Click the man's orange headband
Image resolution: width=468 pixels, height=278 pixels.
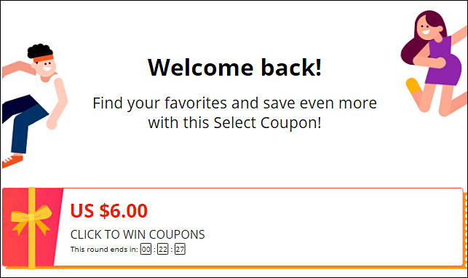[43, 58]
